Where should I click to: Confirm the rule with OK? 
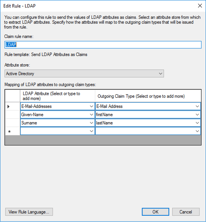pos(155,212)
